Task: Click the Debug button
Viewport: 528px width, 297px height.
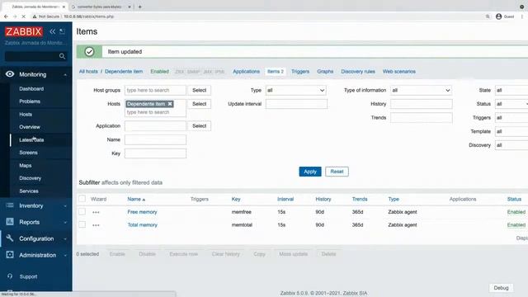Action: (501, 288)
